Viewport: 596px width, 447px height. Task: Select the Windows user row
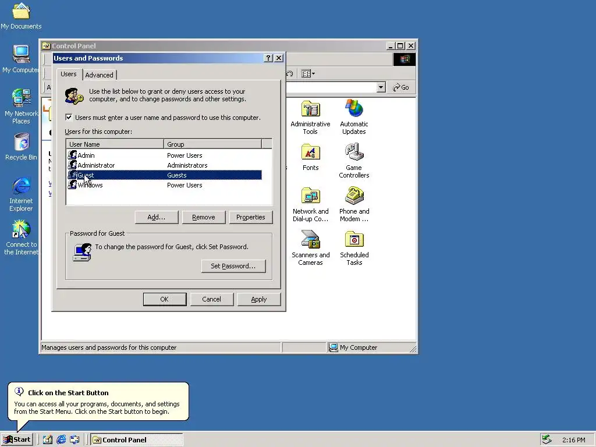tap(164, 185)
